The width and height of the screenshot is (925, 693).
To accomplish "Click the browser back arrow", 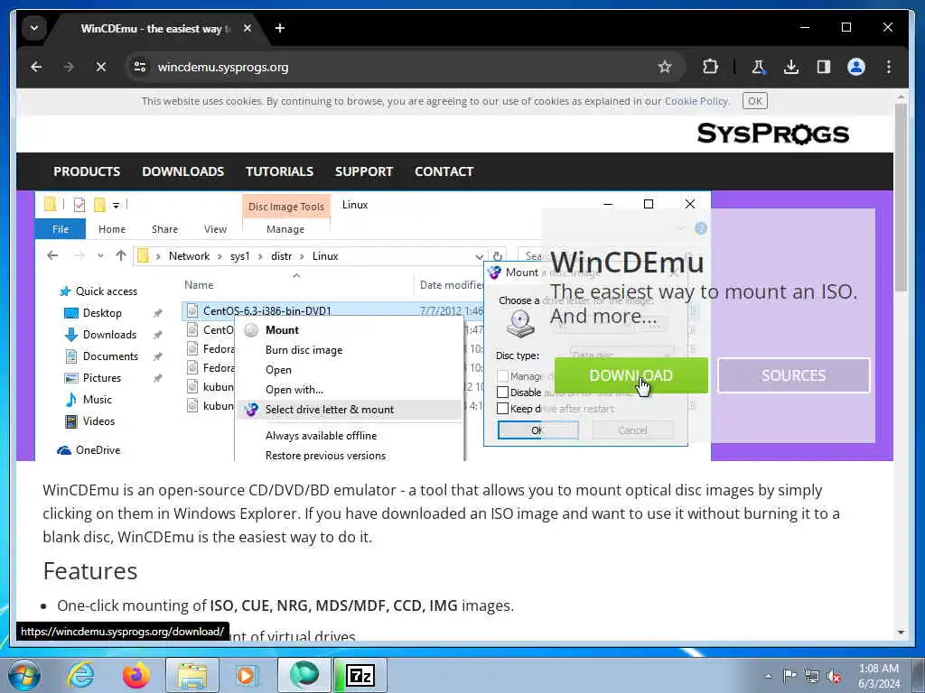I will tap(36, 67).
